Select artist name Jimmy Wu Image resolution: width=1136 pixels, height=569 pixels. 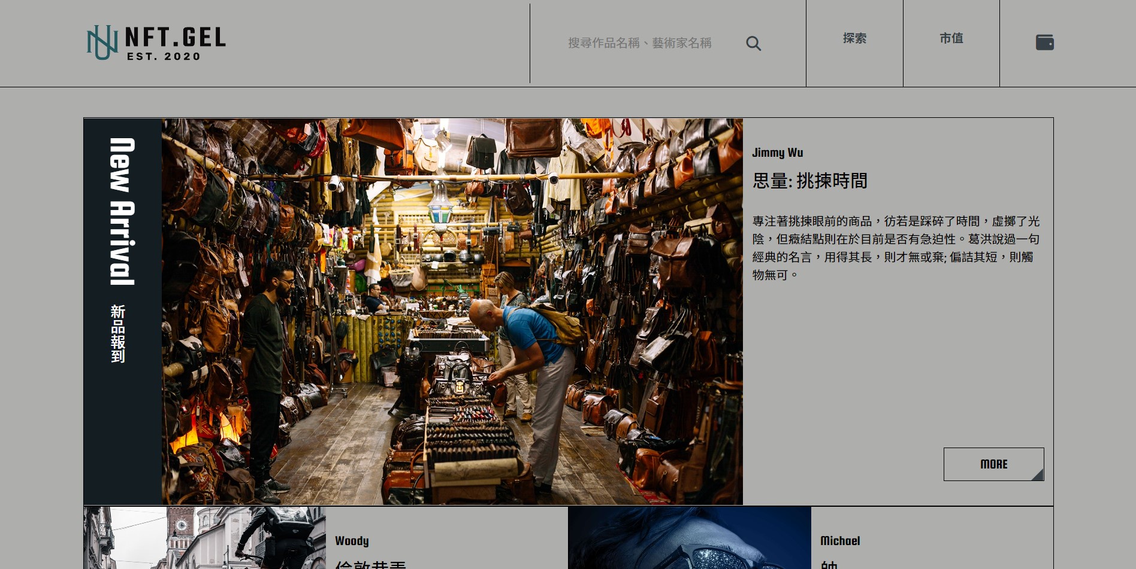tap(777, 153)
